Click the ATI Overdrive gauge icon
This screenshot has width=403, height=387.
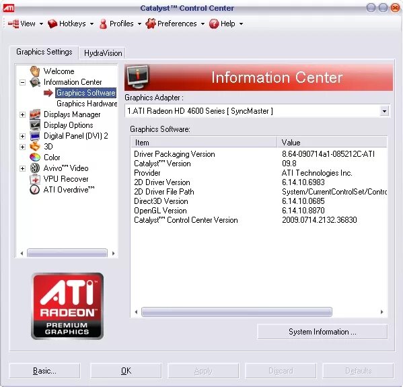[x=35, y=190]
